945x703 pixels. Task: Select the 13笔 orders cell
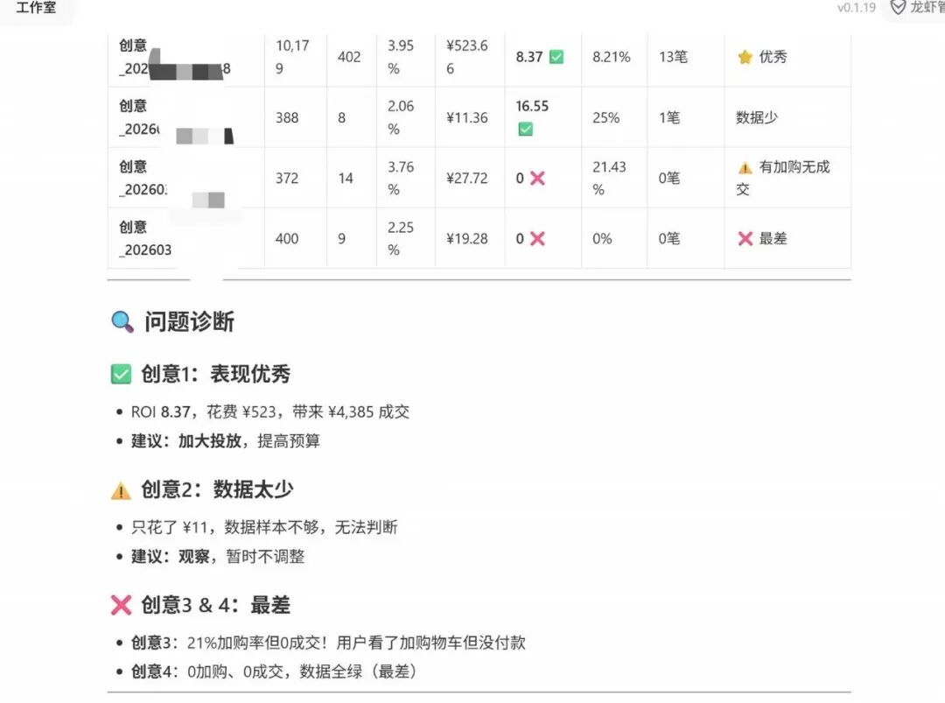pos(673,57)
